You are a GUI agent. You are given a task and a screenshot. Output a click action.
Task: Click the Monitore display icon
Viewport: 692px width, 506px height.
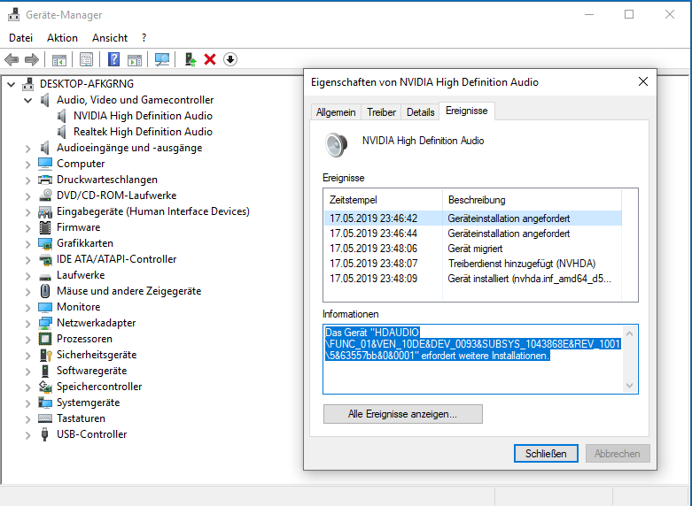[45, 307]
